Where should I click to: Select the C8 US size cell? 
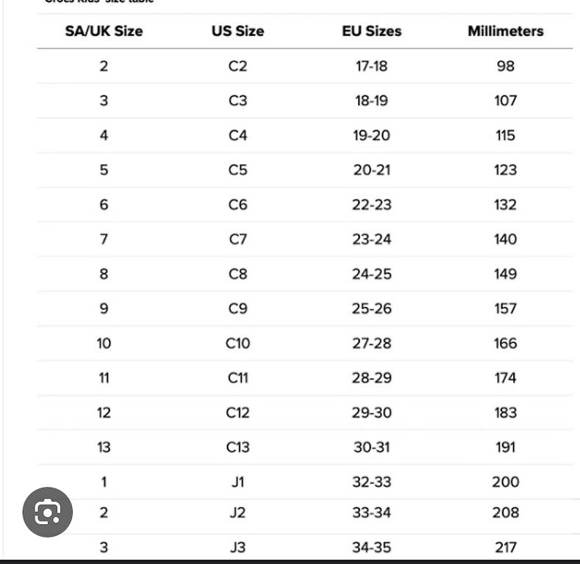click(x=237, y=274)
